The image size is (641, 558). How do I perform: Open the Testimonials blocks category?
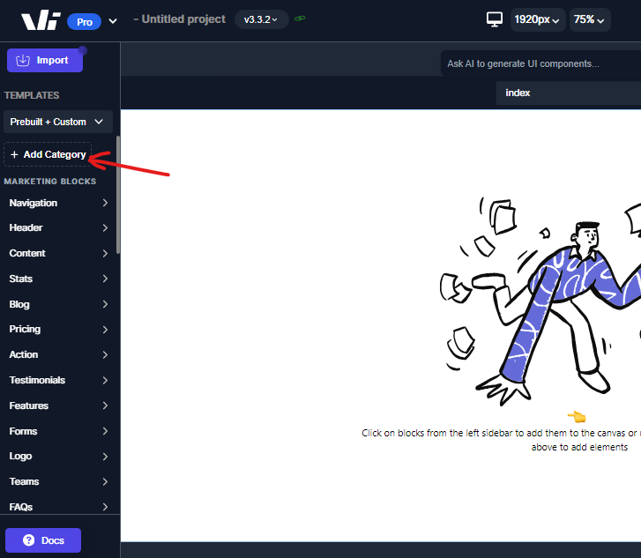(59, 380)
